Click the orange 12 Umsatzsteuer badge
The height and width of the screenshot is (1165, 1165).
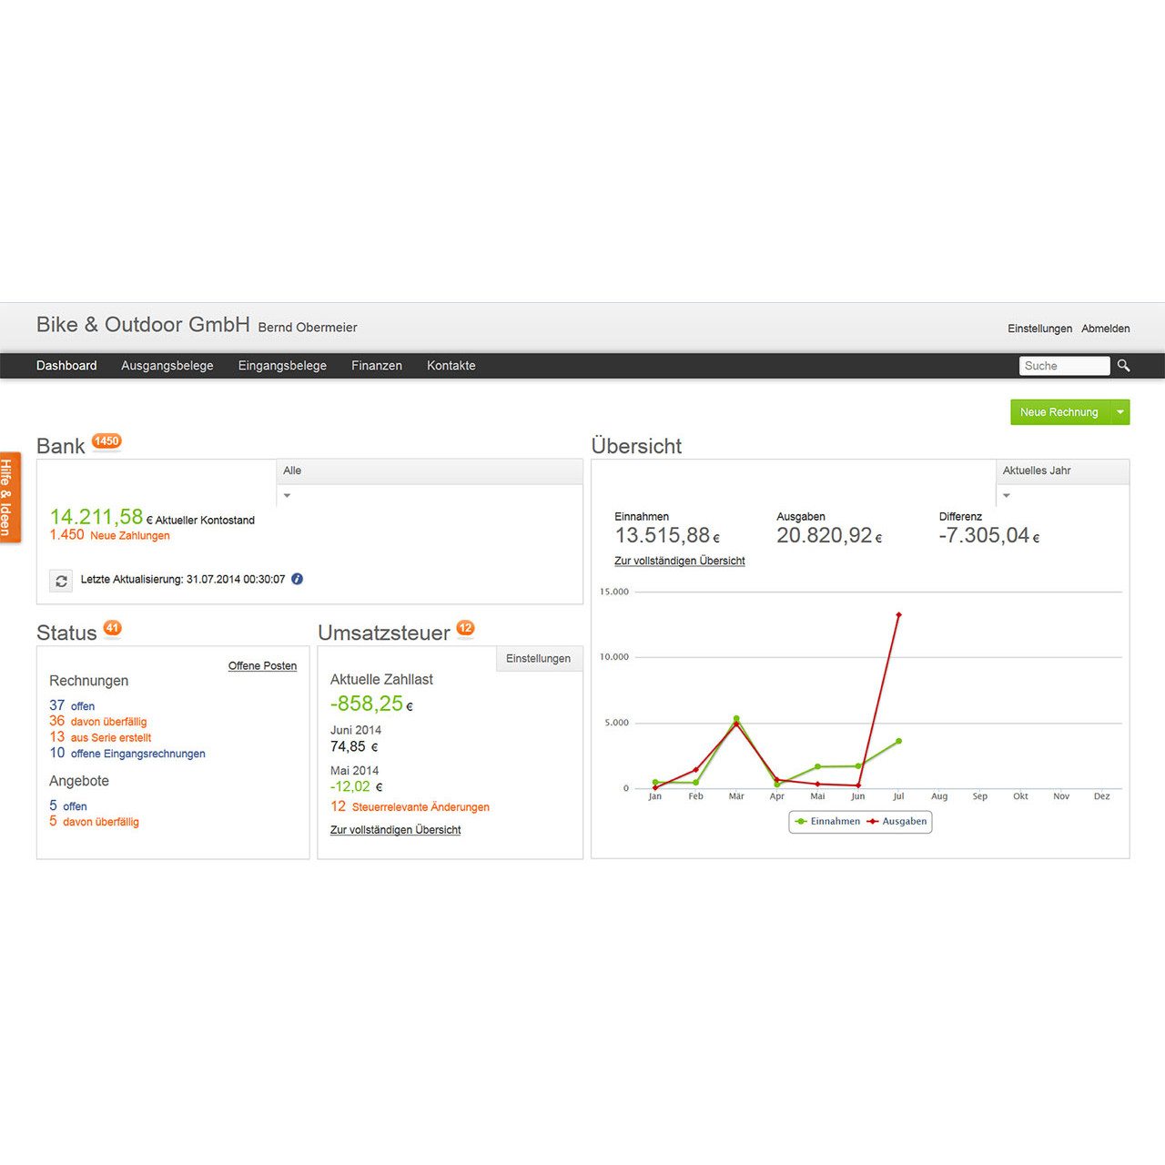click(x=465, y=628)
